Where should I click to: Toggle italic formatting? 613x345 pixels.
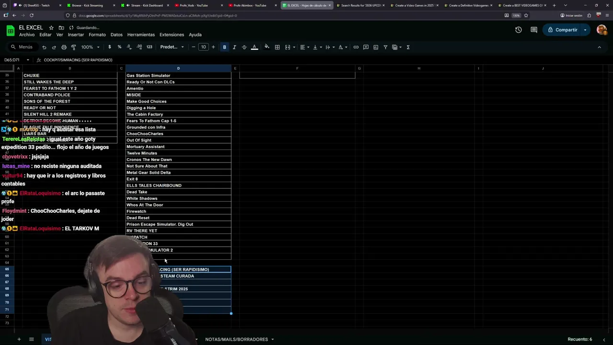coord(234,47)
